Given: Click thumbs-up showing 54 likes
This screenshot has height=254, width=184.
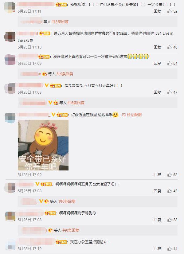Looking at the screenshot, I should tap(170, 63).
